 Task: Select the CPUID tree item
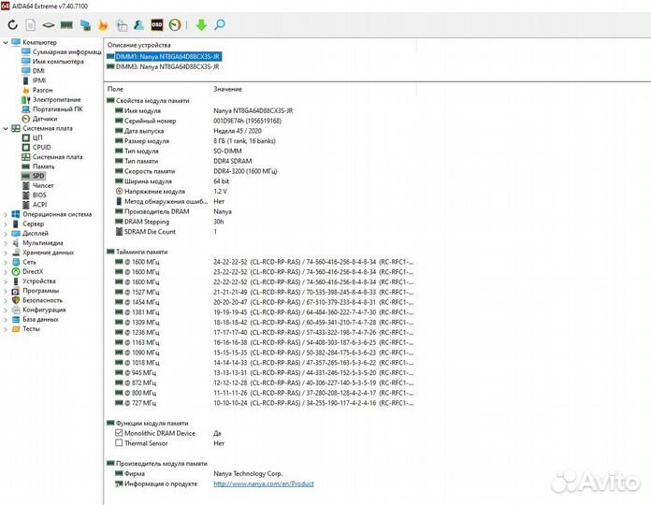click(x=42, y=147)
